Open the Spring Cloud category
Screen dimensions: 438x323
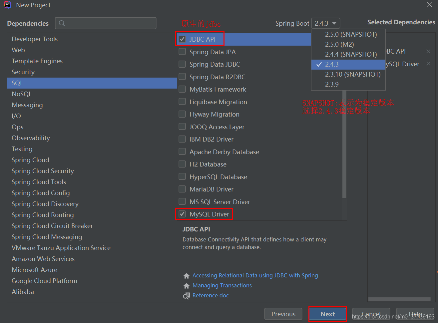point(92,160)
